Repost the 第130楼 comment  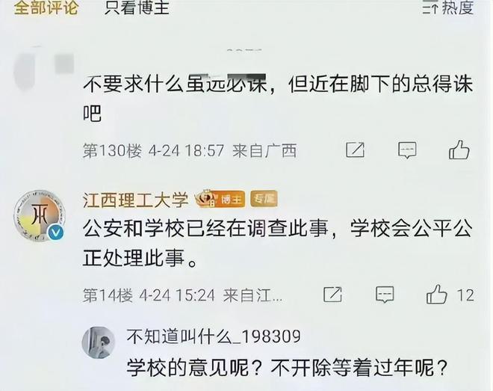(x=355, y=150)
